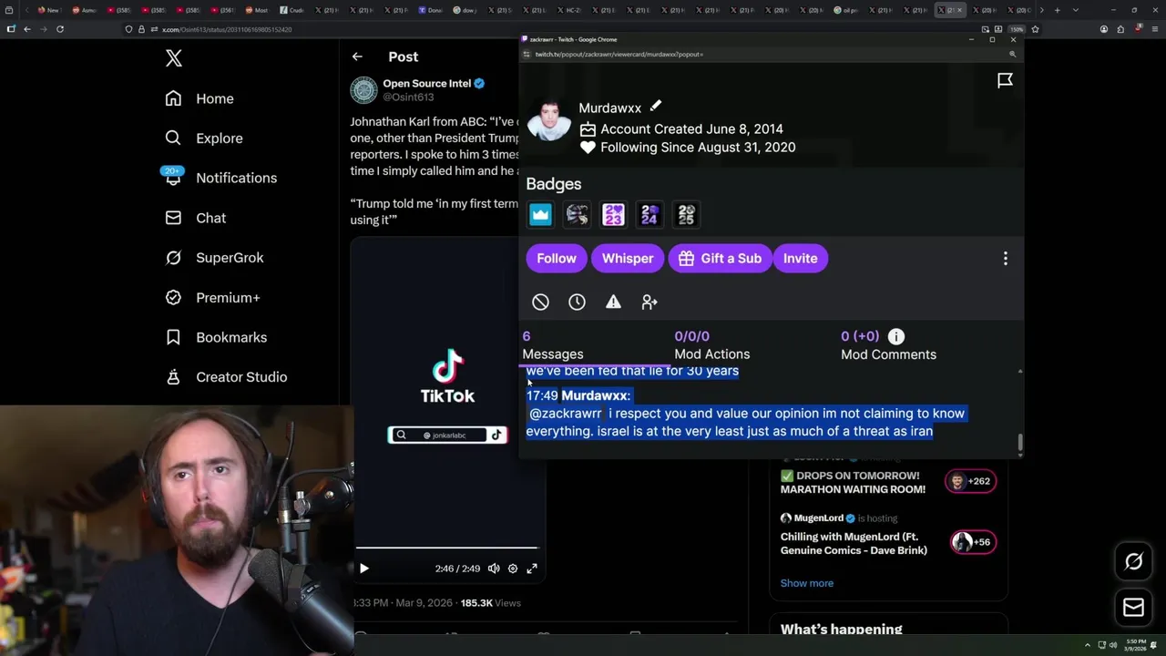Open Premium+ in X sidebar

212,297
